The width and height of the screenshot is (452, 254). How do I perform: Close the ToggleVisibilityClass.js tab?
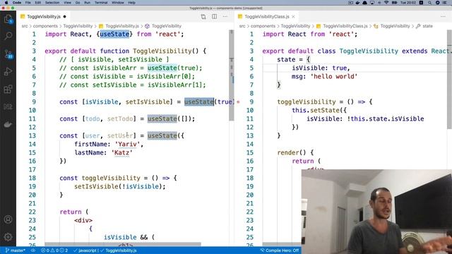pos(294,17)
